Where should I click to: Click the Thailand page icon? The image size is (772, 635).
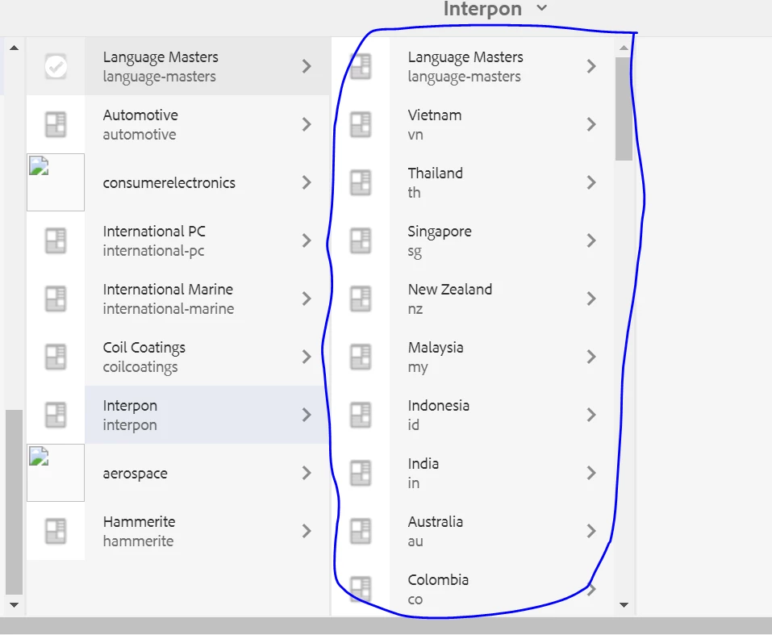[x=361, y=182]
